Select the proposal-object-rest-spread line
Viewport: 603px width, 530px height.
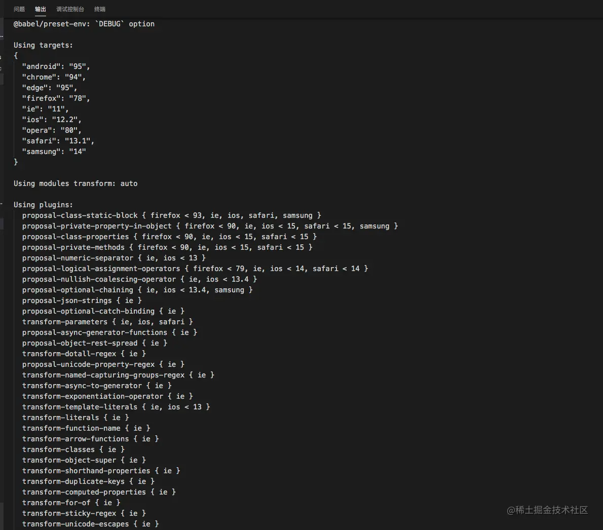click(95, 343)
